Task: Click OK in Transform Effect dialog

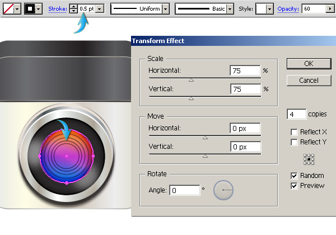Action: coord(309,64)
